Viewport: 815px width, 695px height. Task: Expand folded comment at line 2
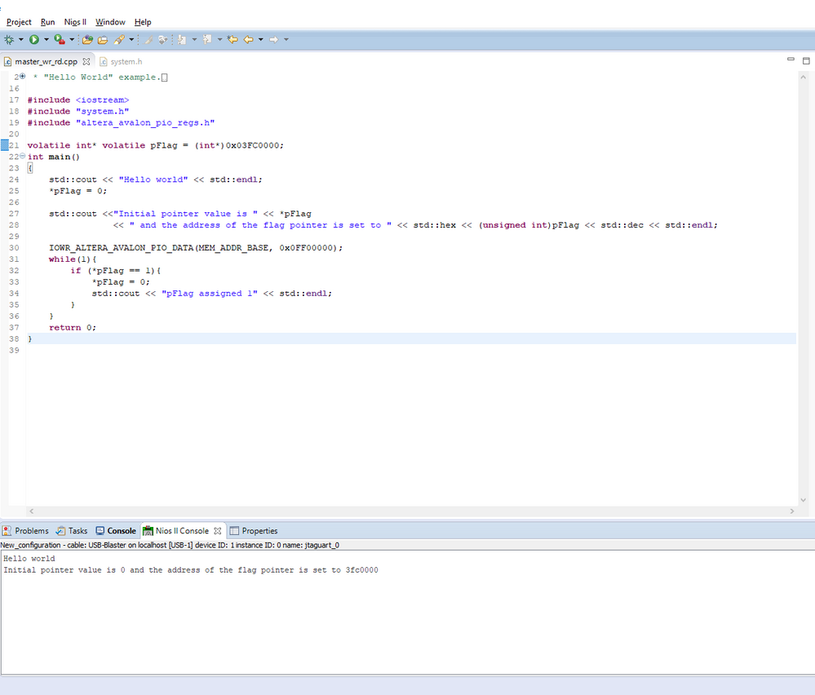[x=22, y=77]
